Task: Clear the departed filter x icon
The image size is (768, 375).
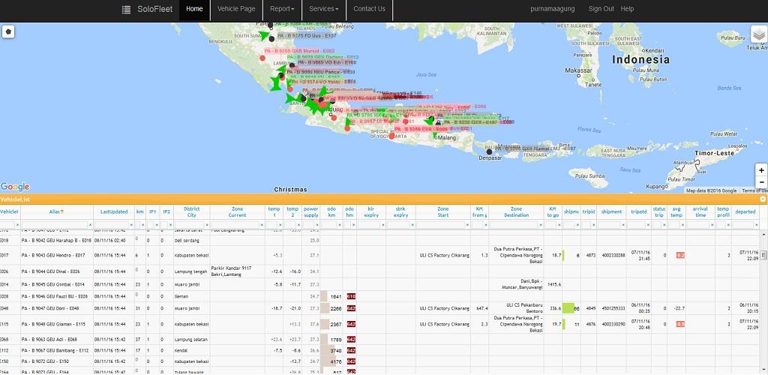Action: pyautogui.click(x=756, y=225)
